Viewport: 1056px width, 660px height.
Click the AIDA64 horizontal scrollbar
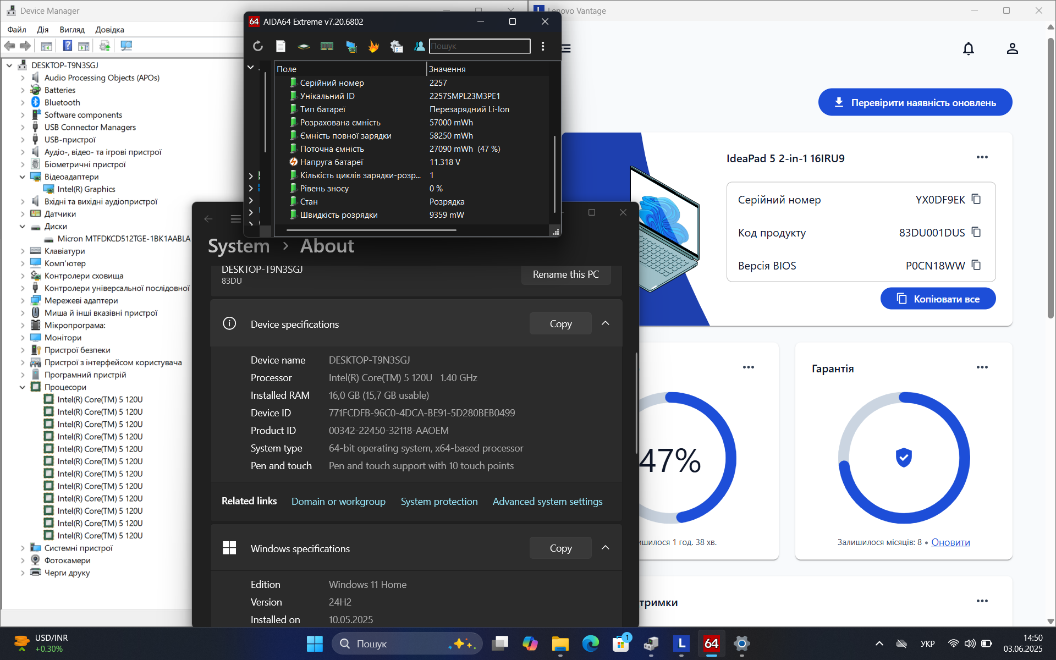pyautogui.click(x=371, y=230)
